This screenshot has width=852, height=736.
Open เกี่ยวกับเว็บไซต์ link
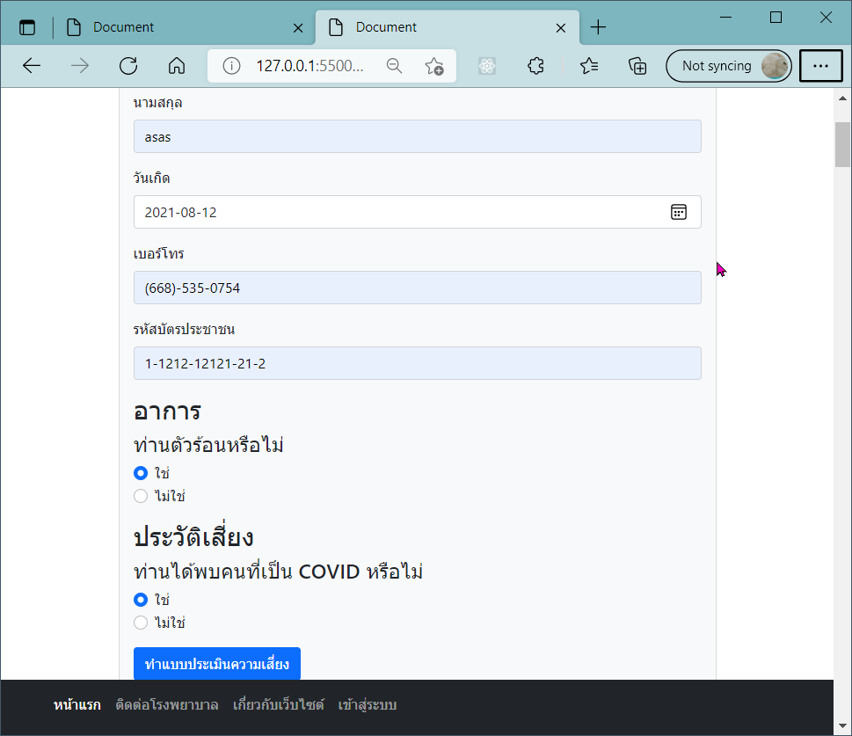pos(278,705)
